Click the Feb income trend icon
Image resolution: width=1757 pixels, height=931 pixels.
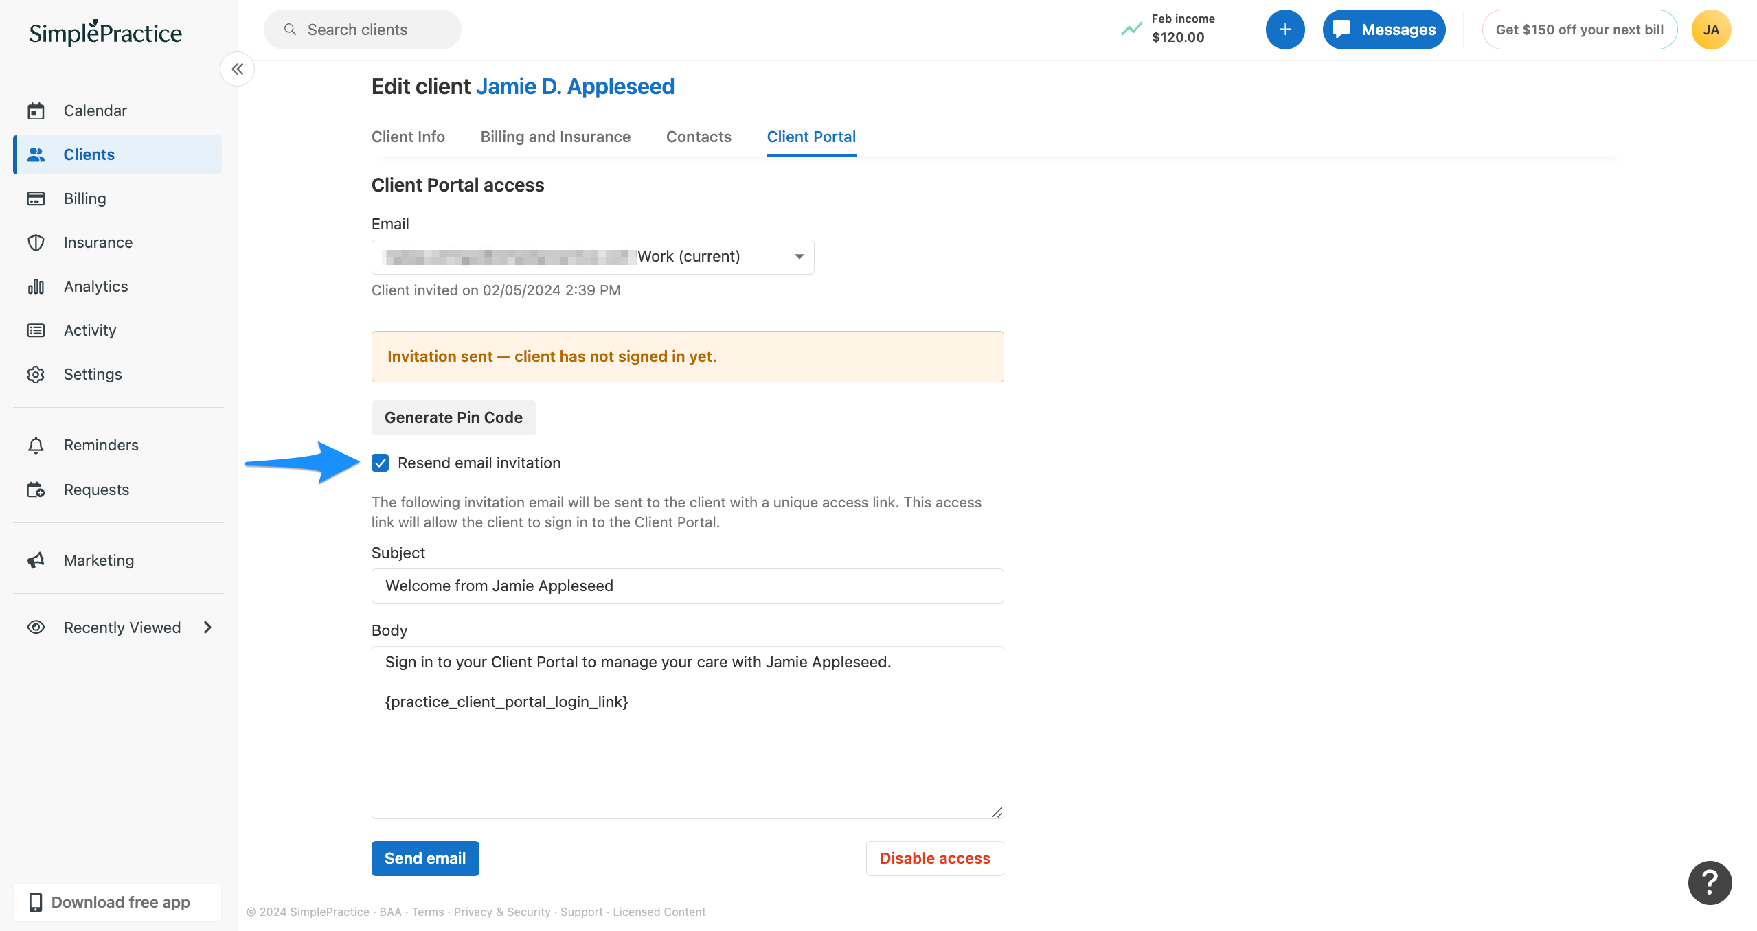1132,29
